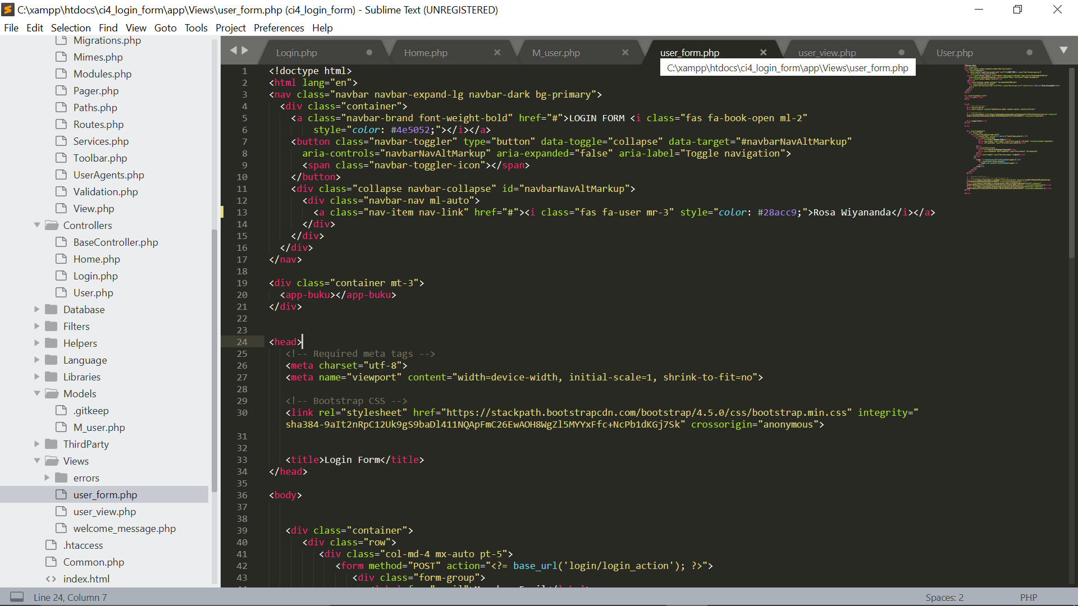Viewport: 1078px width, 606px height.
Task: Open .gitkeep file in Models
Action: 91,411
